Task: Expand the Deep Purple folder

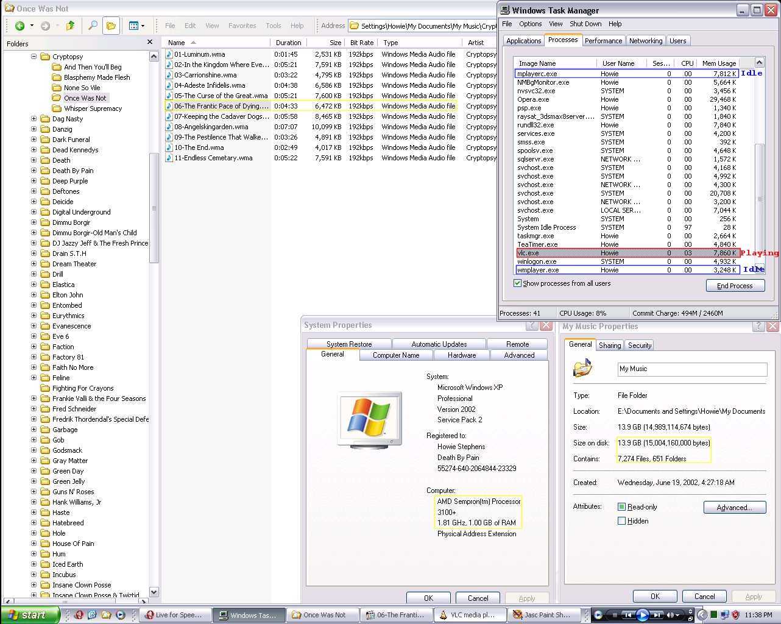Action: [34, 181]
